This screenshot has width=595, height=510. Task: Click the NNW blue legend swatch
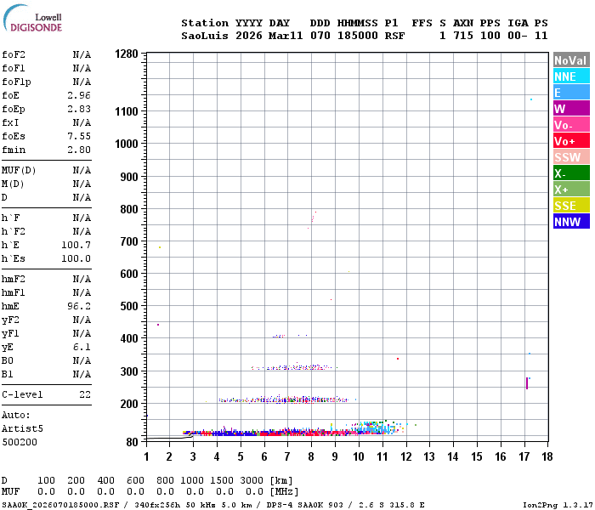click(x=571, y=221)
